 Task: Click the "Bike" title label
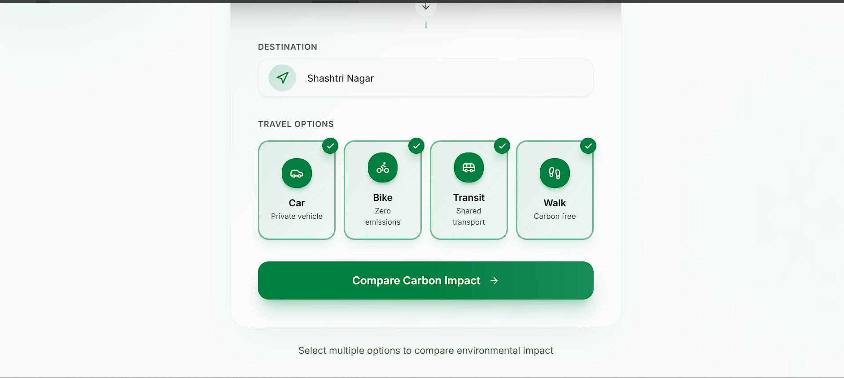pos(383,198)
